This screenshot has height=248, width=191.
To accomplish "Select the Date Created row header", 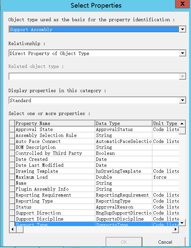I will pos(12,159).
